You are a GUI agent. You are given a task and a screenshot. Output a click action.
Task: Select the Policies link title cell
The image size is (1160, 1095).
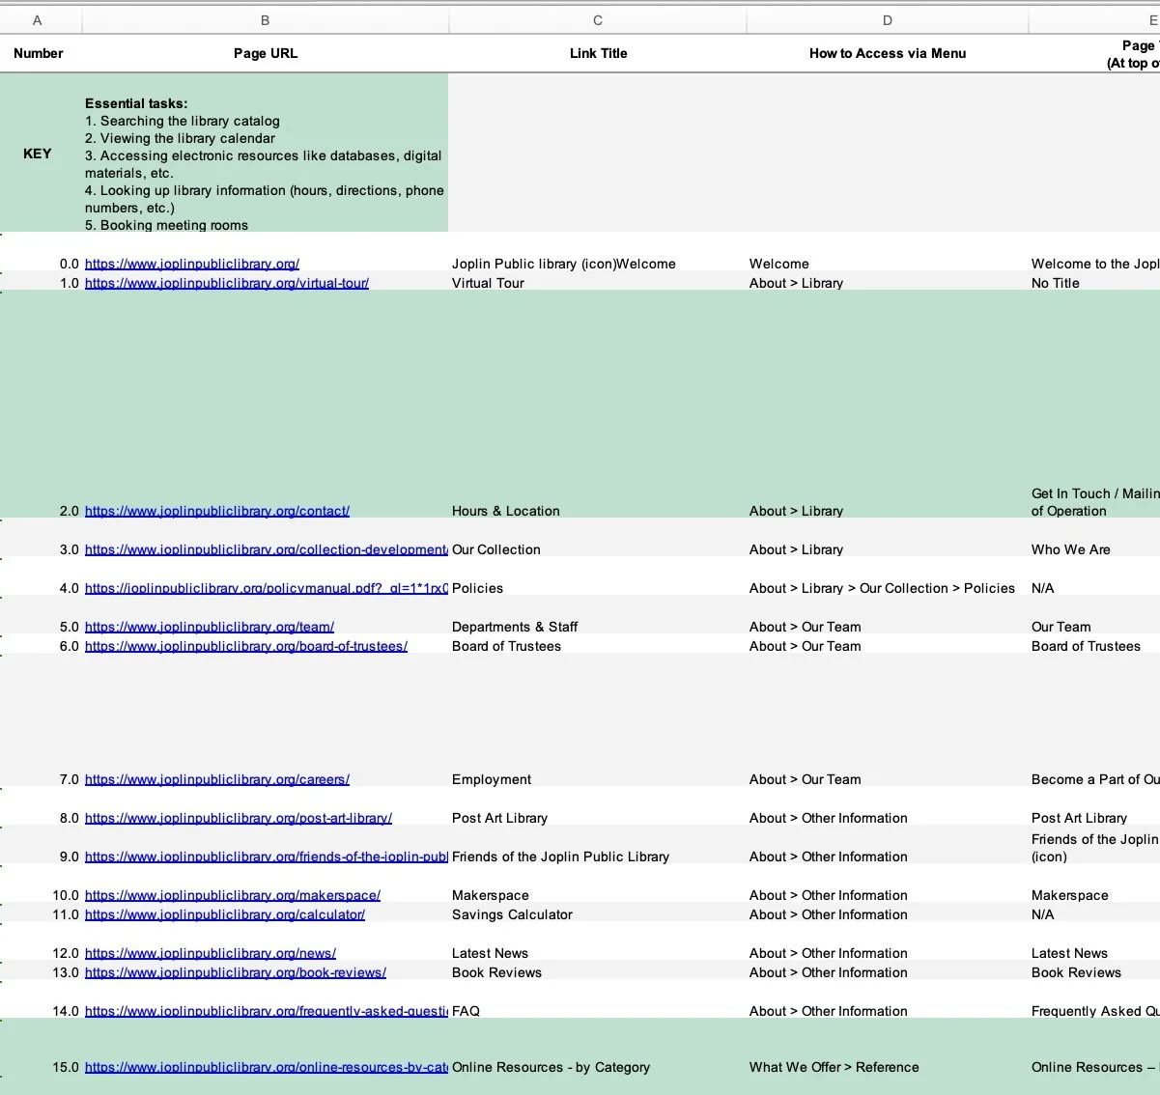(x=597, y=576)
